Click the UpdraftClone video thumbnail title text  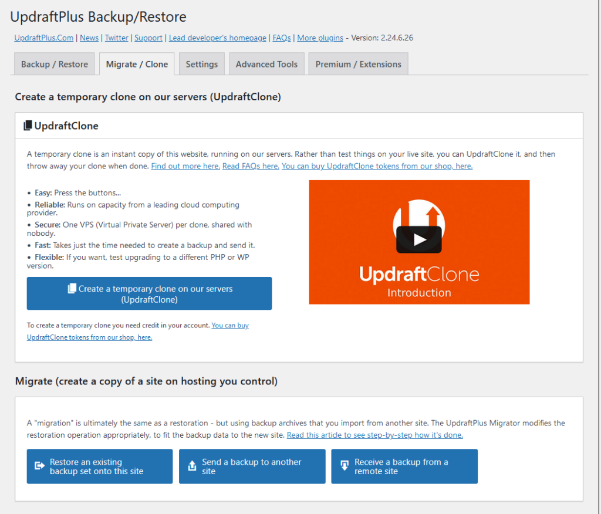pyautogui.click(x=419, y=274)
